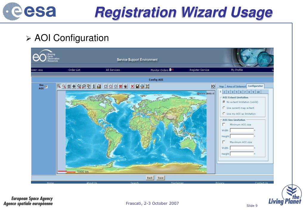Select Use current map extent option
This screenshot has width=305, height=211.
tap(224, 108)
